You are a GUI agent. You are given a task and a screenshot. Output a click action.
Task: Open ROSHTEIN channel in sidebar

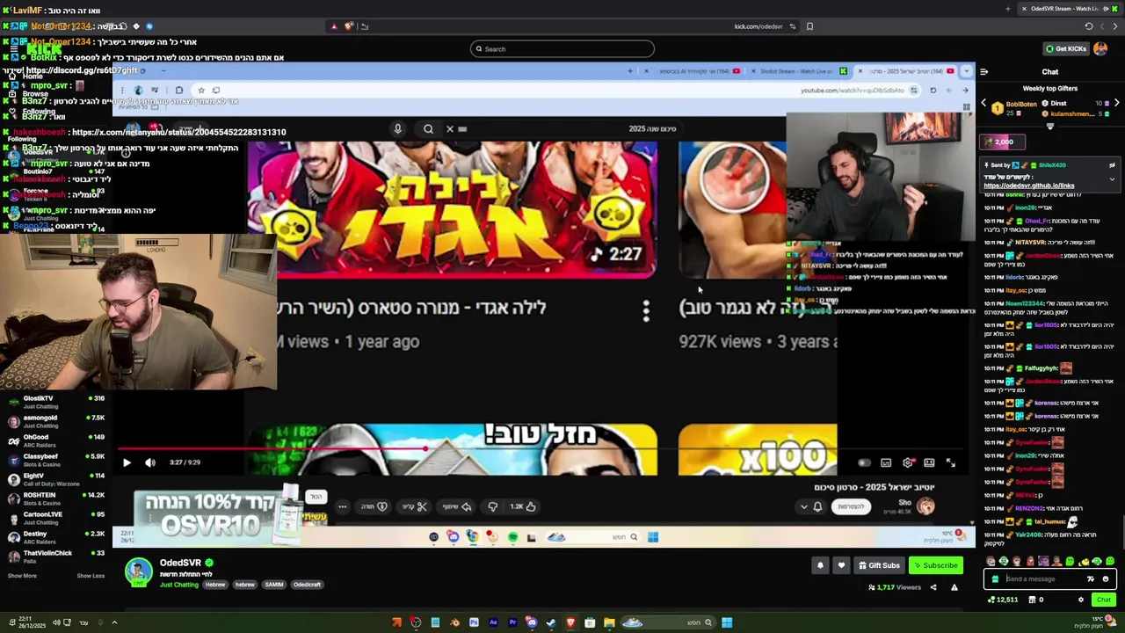tap(54, 498)
